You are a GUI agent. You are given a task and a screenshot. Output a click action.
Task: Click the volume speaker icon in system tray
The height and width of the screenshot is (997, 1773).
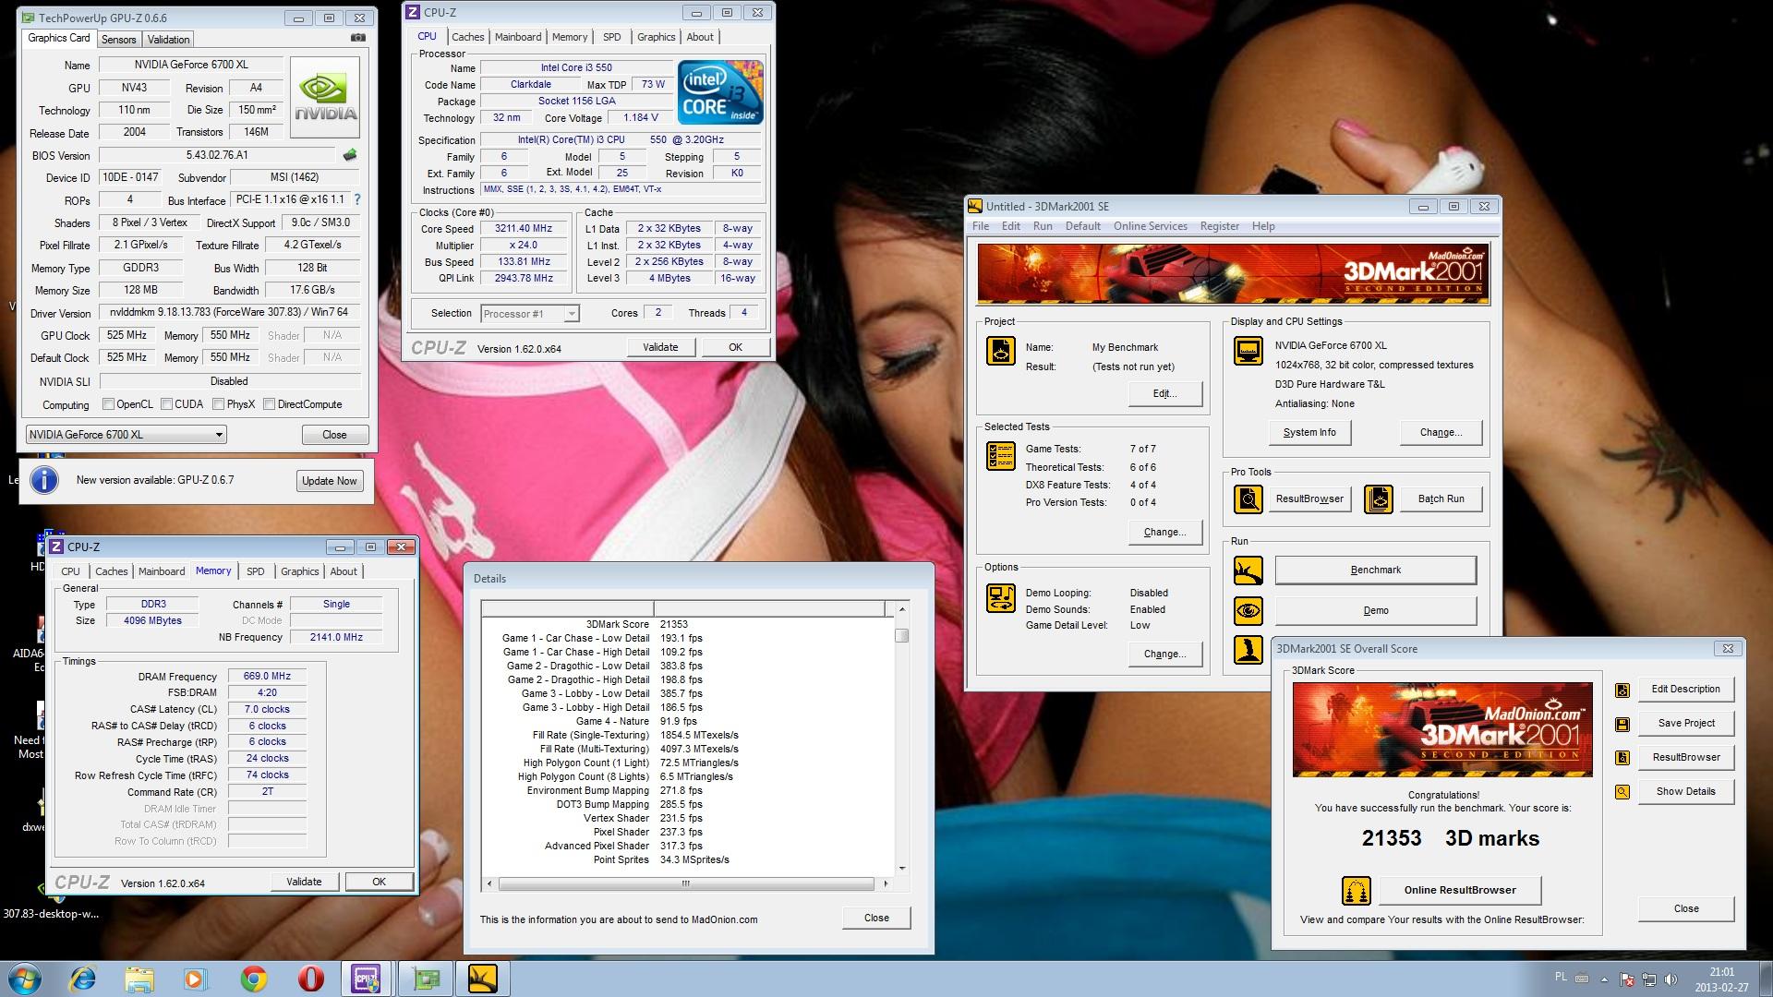pos(1672,979)
